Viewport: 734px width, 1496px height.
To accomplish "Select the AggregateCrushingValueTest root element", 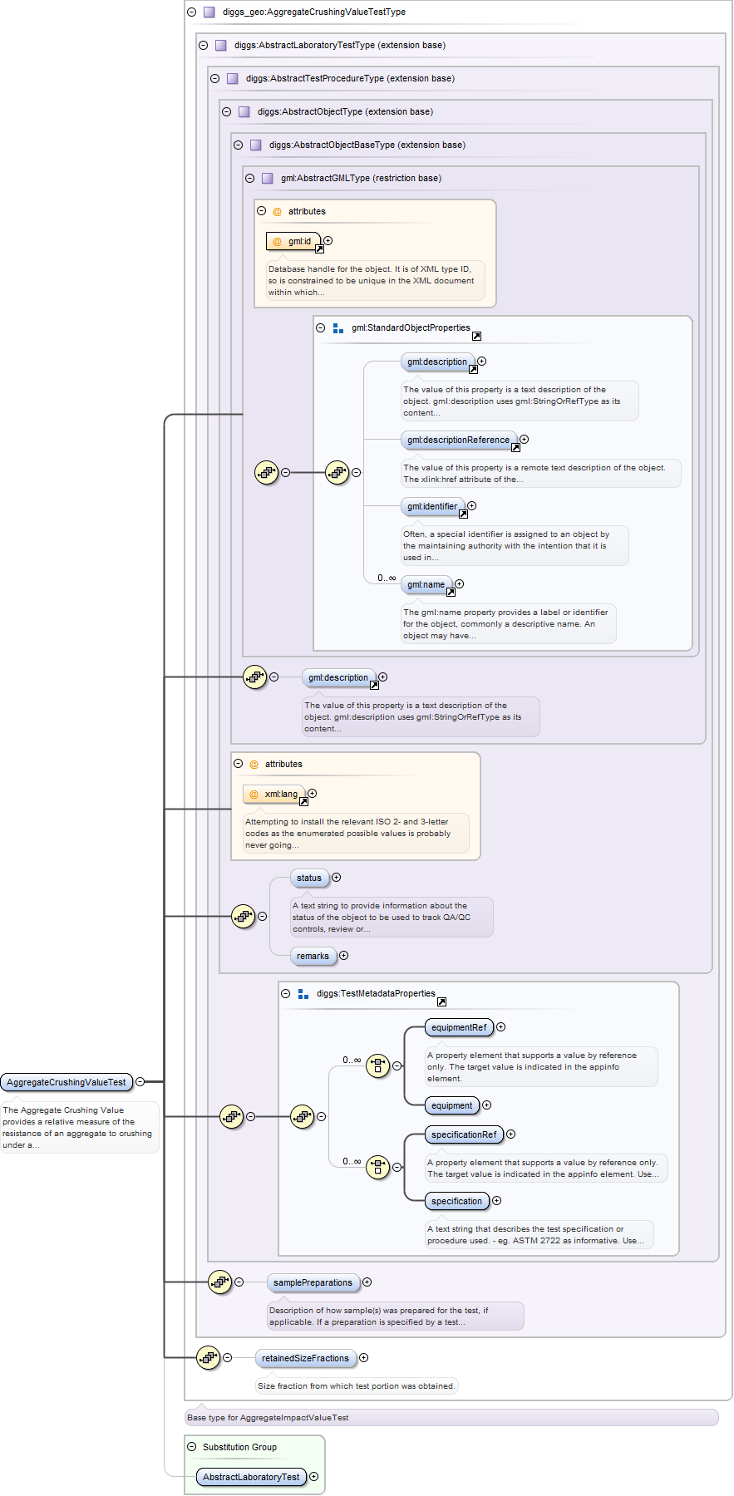I will pyautogui.click(x=67, y=1082).
